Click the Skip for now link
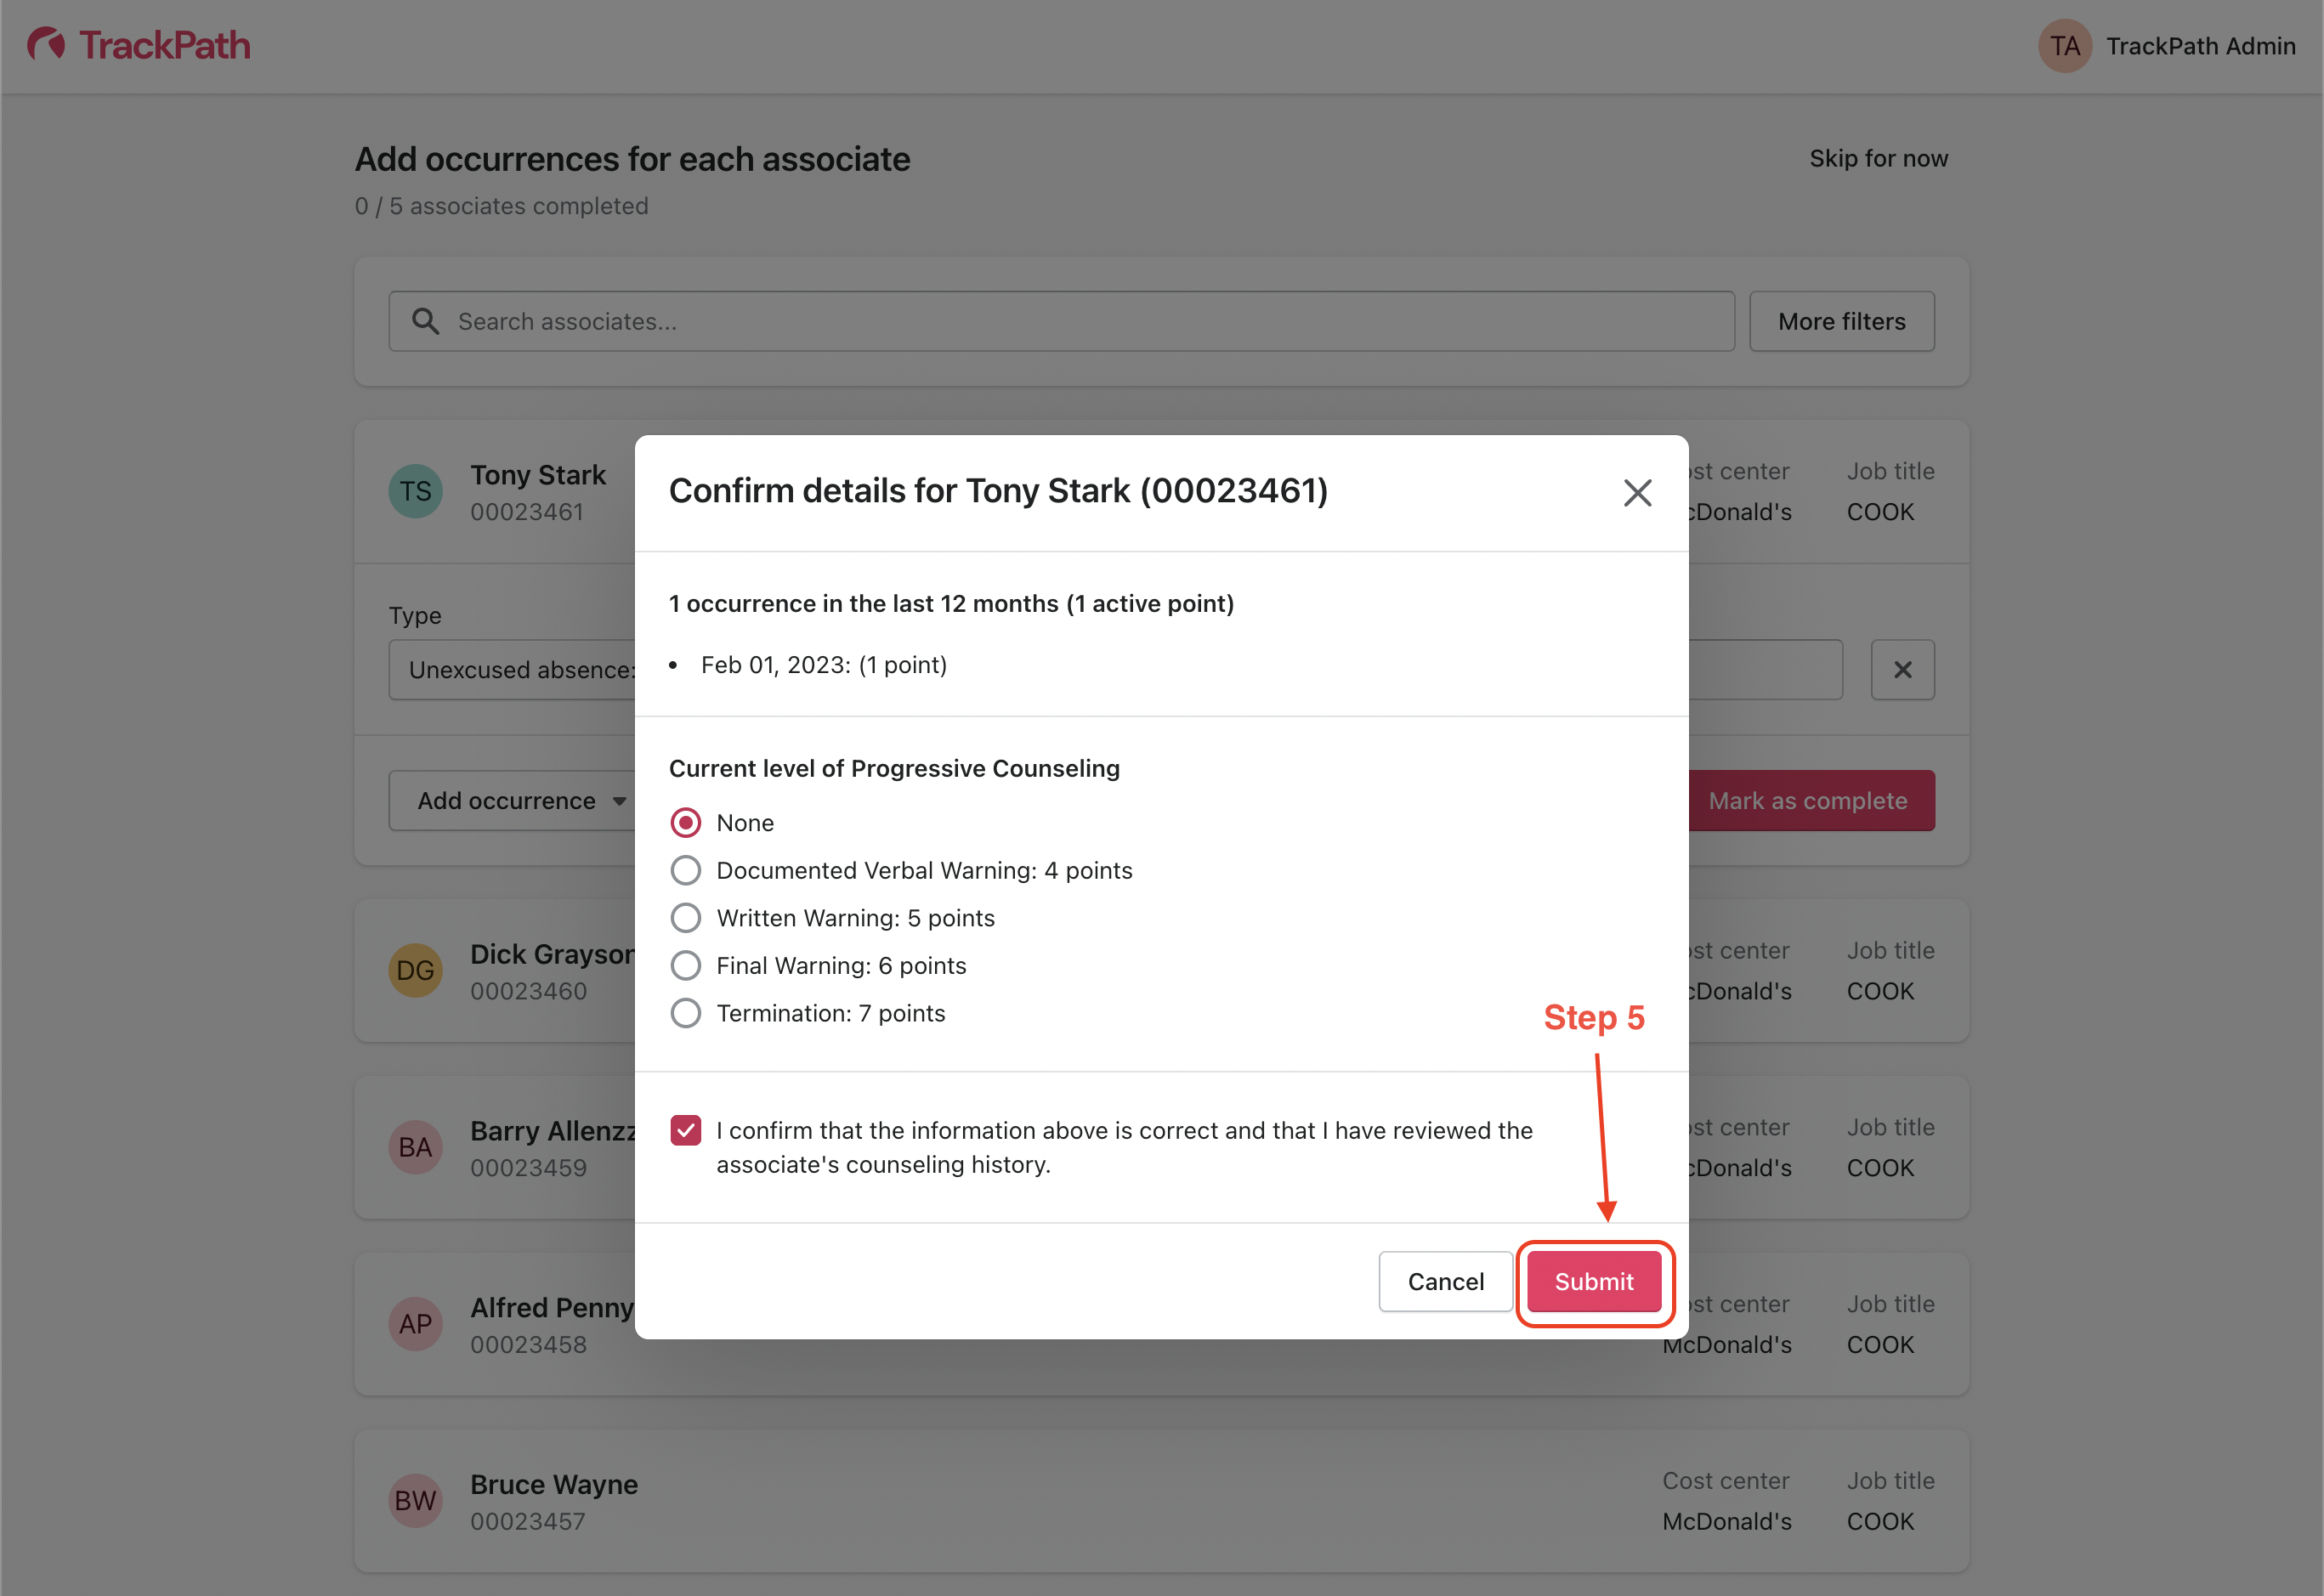2324x1596 pixels. pyautogui.click(x=1878, y=158)
